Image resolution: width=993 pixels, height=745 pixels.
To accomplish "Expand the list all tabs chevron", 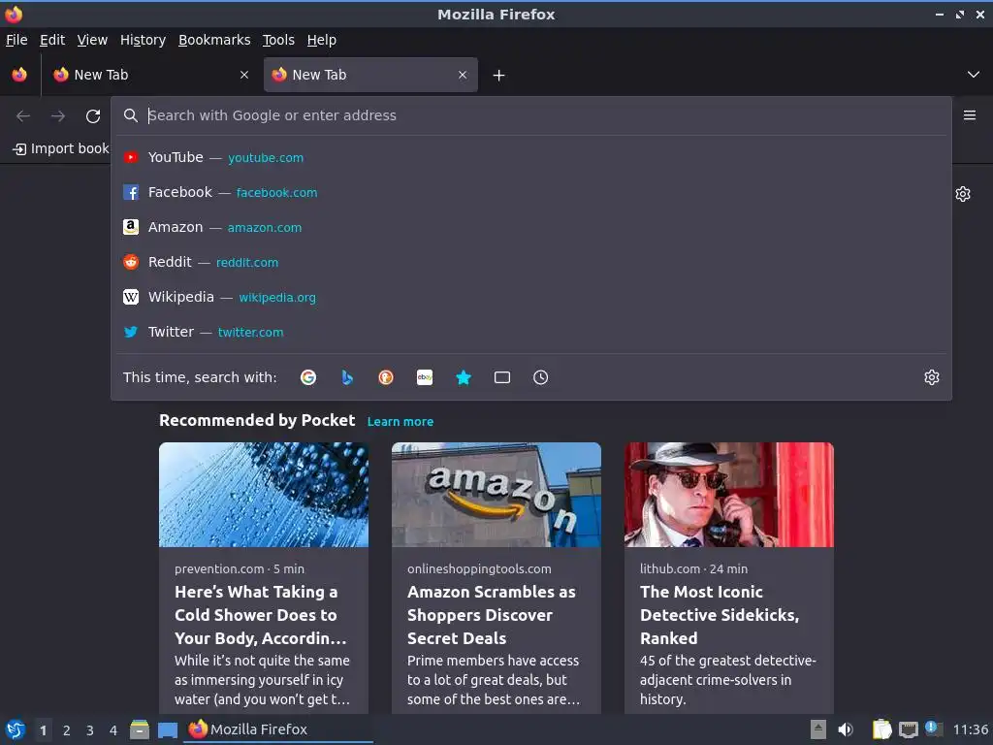I will (x=974, y=75).
